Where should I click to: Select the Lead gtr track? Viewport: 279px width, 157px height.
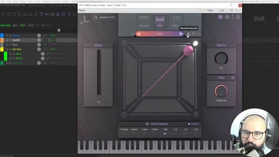tap(17, 63)
